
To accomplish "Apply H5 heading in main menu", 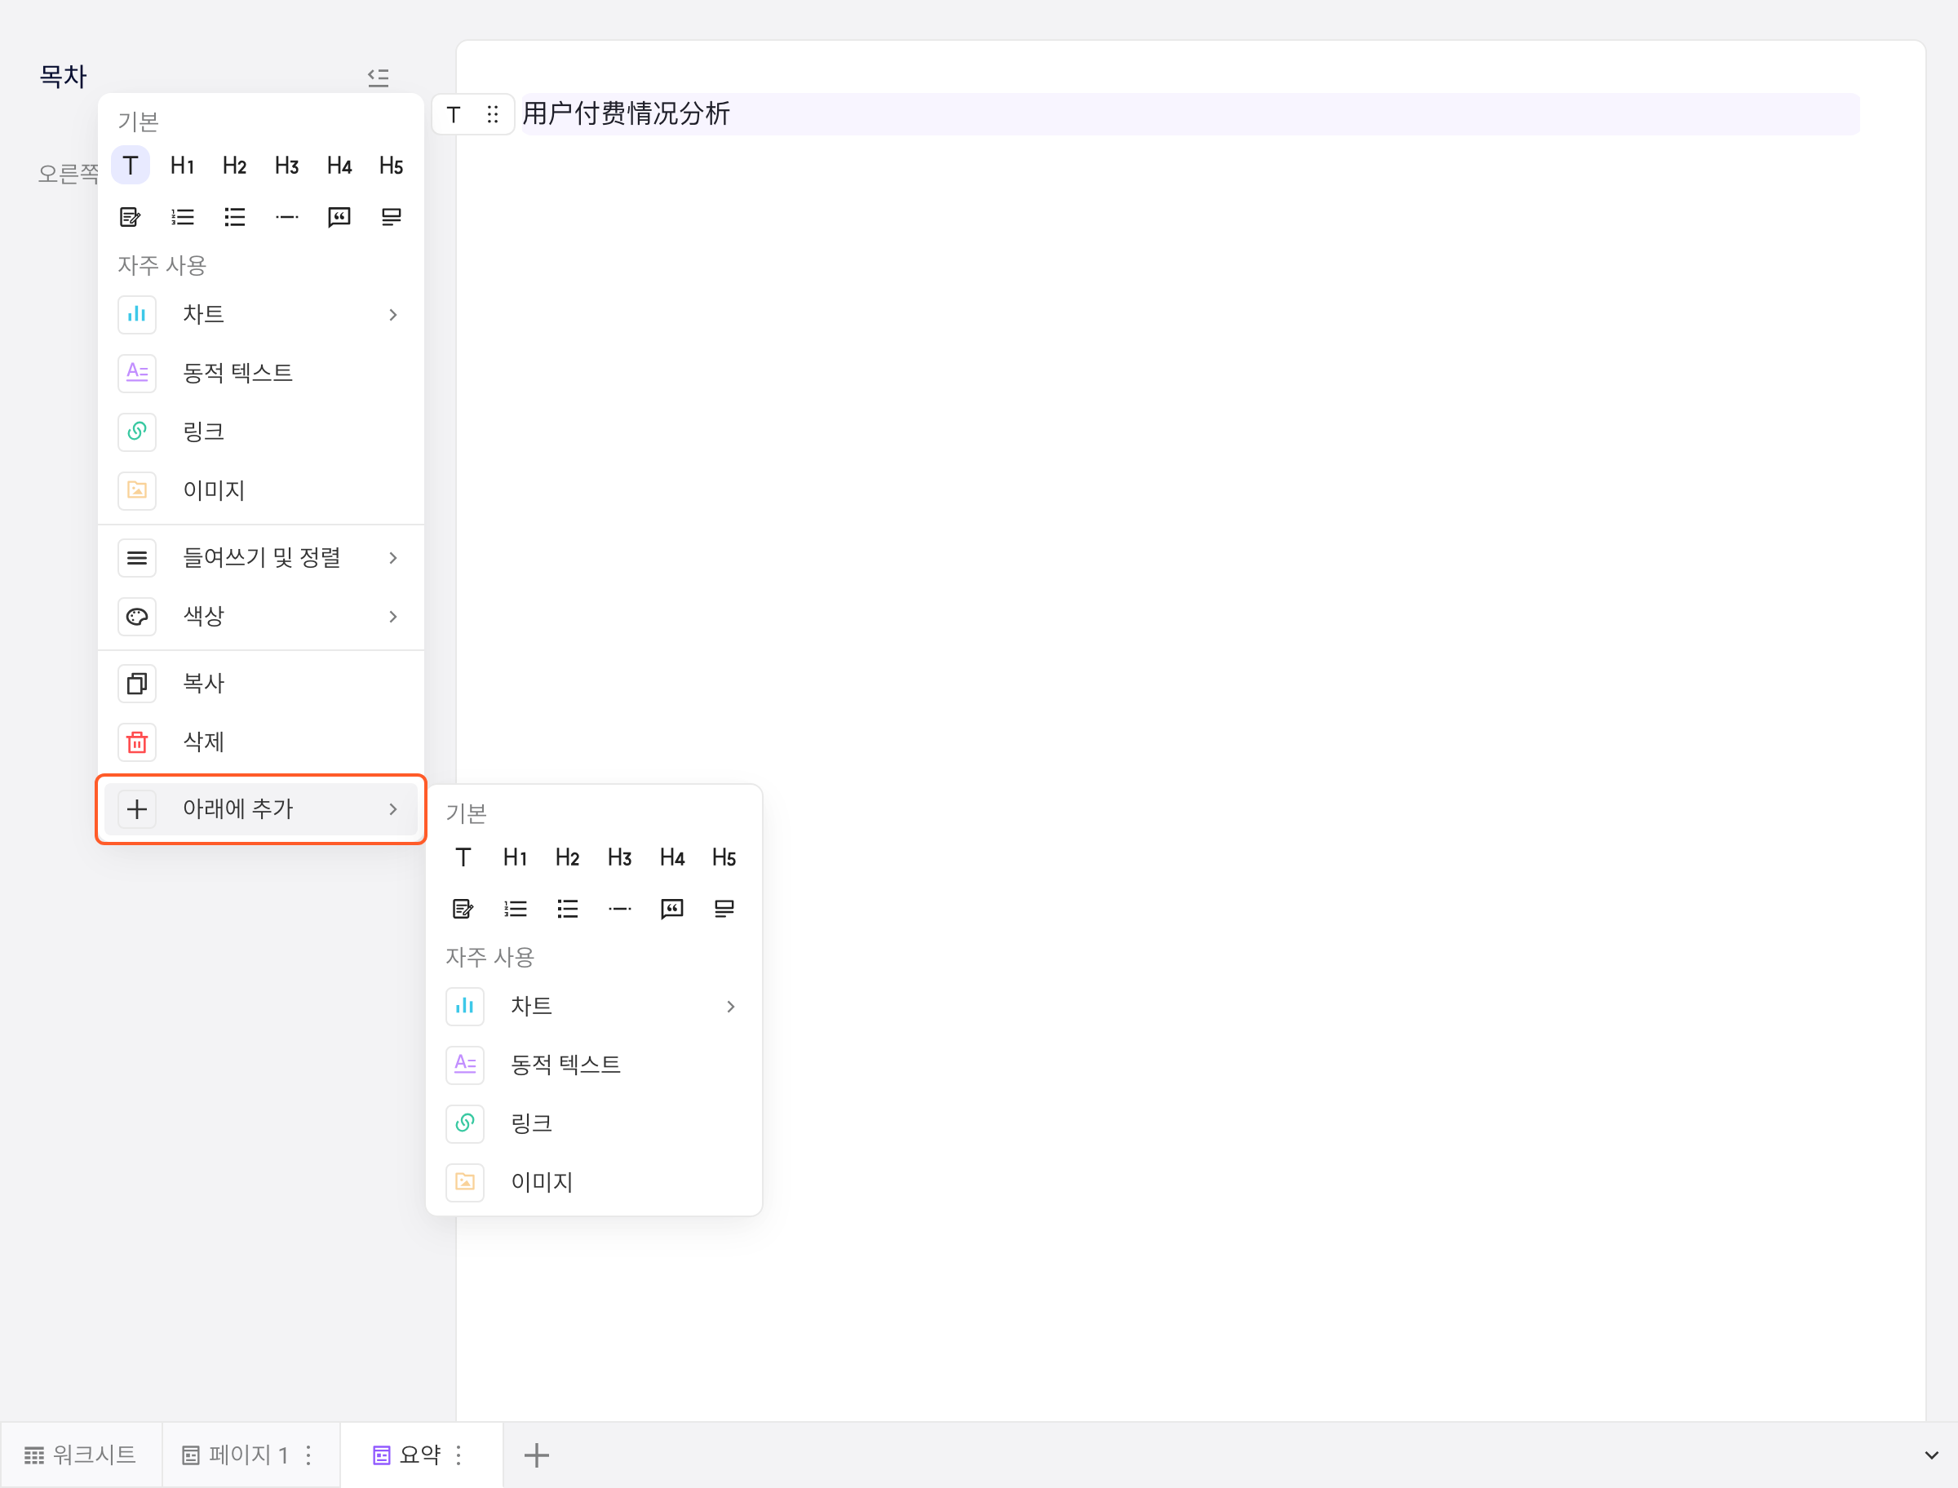I will [x=392, y=166].
